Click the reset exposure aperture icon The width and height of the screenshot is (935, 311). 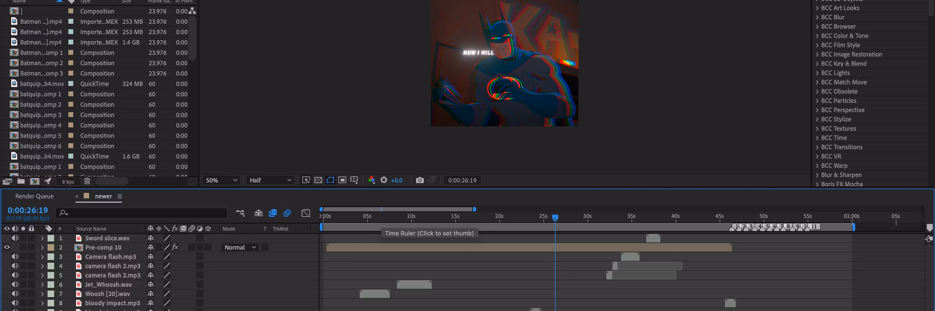(x=384, y=180)
